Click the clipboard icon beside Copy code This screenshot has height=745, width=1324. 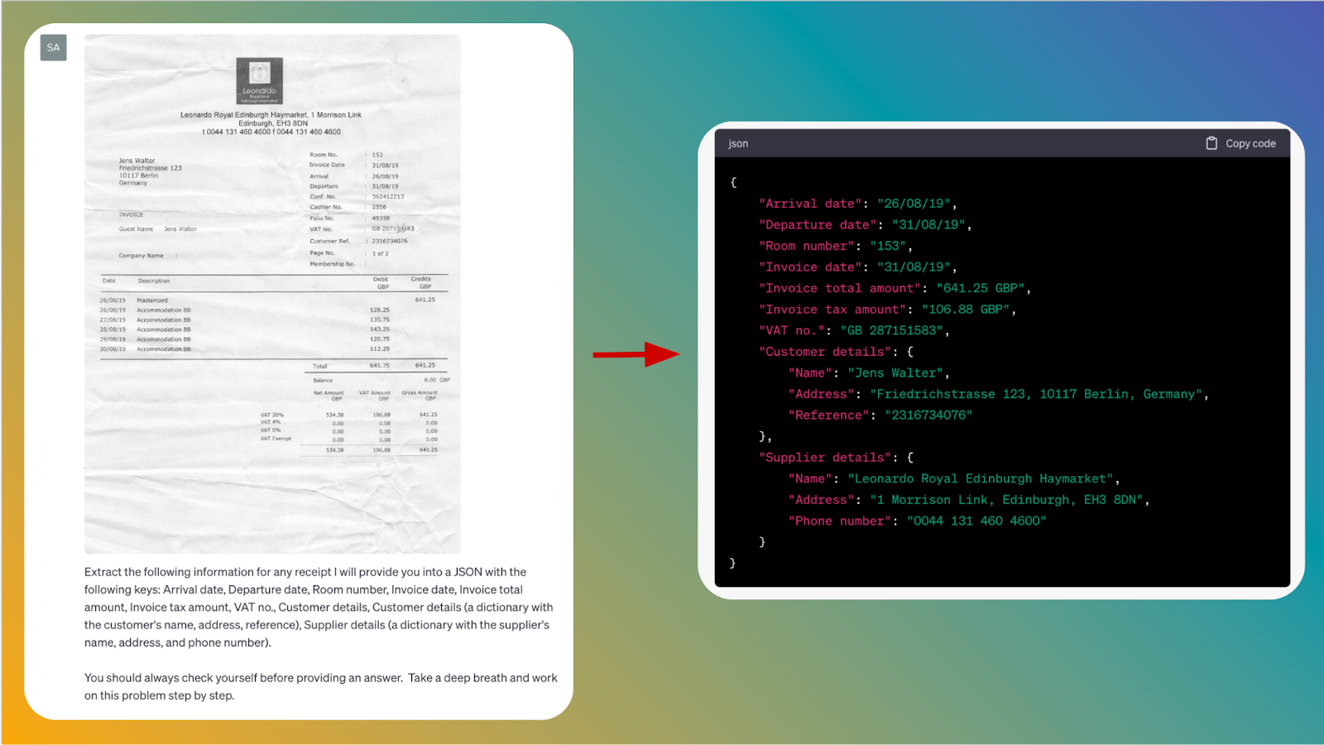pos(1210,142)
